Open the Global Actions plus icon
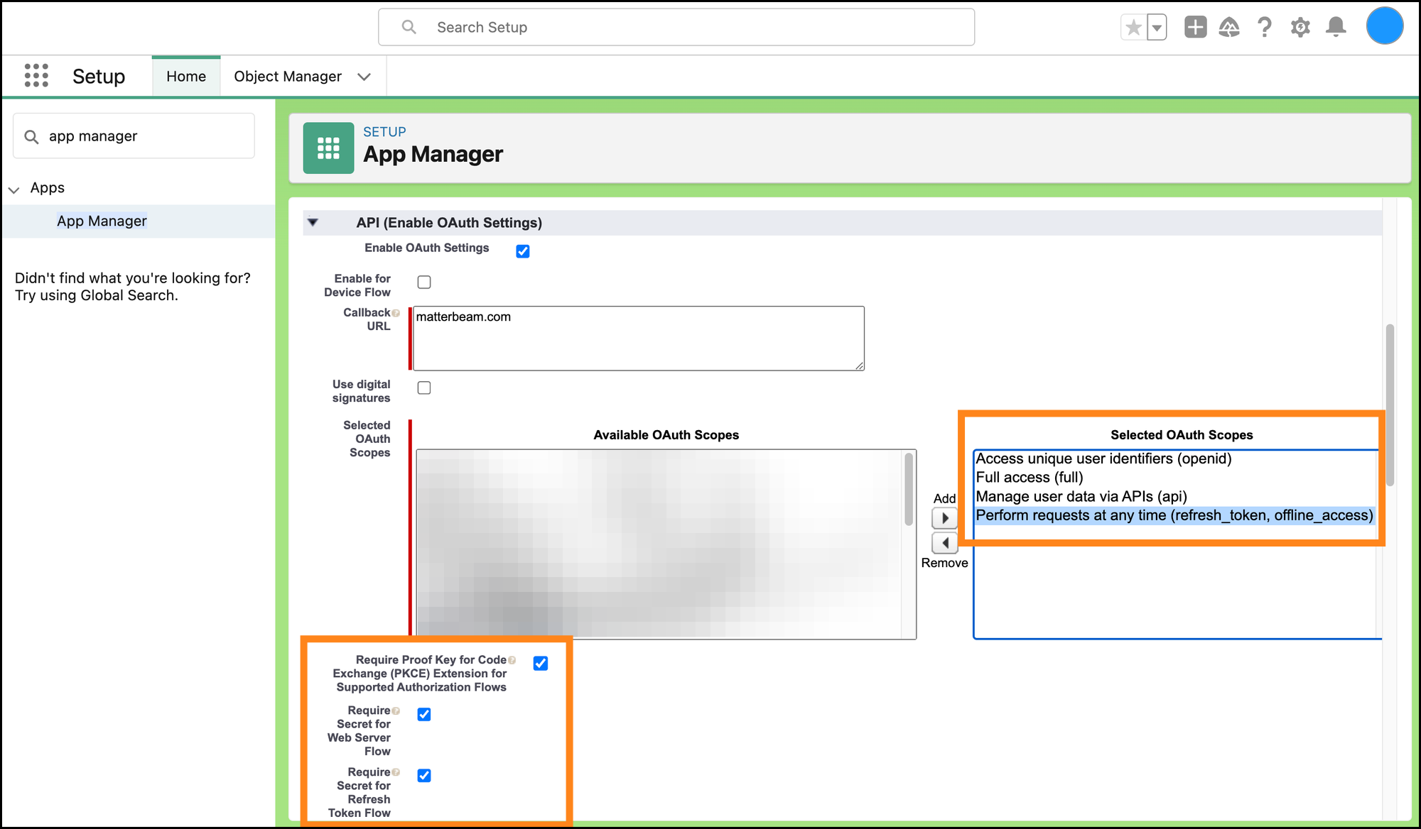The width and height of the screenshot is (1421, 829). click(x=1195, y=28)
